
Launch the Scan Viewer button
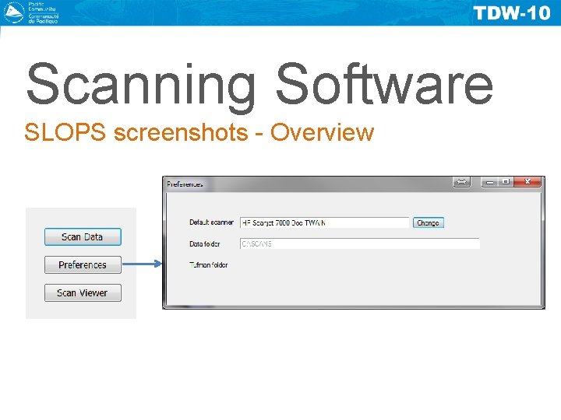tap(83, 293)
